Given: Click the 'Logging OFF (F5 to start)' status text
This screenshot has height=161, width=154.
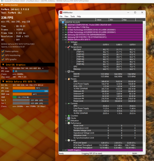Looking at the screenshot, I should (92, 153).
